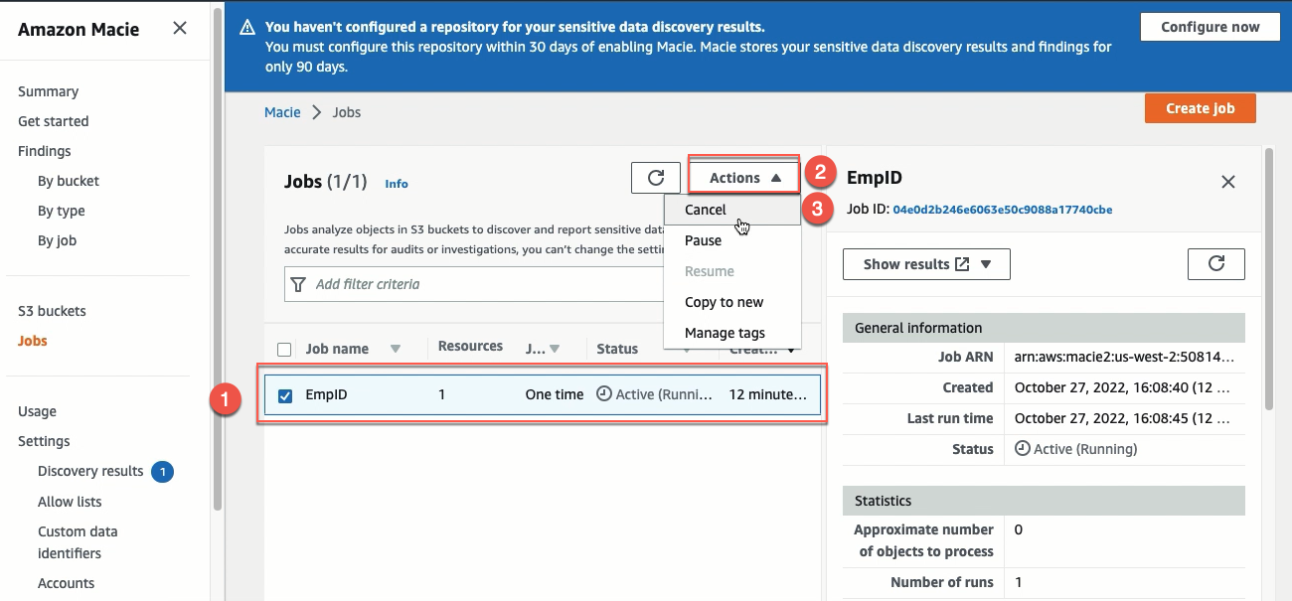Click the General information section header

click(x=1044, y=328)
